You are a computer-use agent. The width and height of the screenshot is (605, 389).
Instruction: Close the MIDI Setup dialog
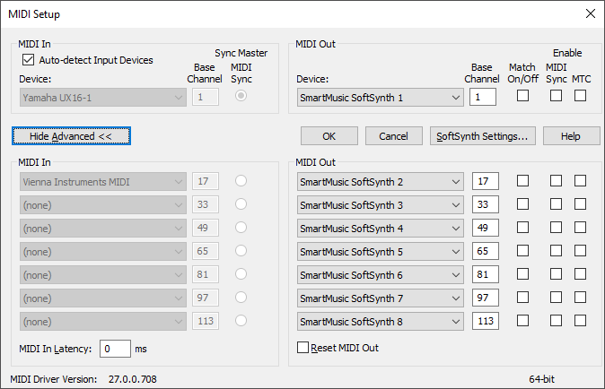tap(589, 13)
